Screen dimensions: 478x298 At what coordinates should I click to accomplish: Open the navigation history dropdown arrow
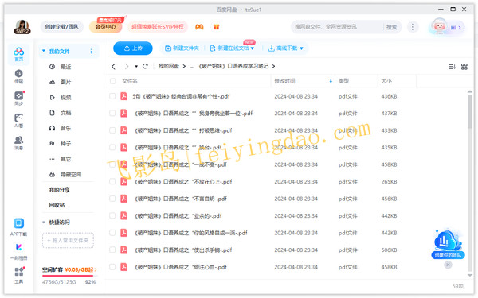pyautogui.click(x=136, y=66)
